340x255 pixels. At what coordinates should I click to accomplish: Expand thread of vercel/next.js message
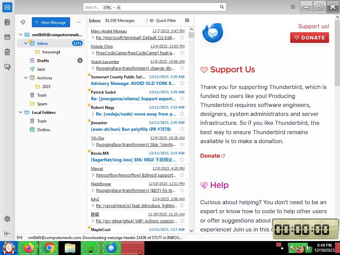click(x=93, y=206)
